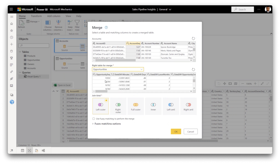Confirm merge with OK button
Viewport: 280px width, 164px height.
coord(176,132)
